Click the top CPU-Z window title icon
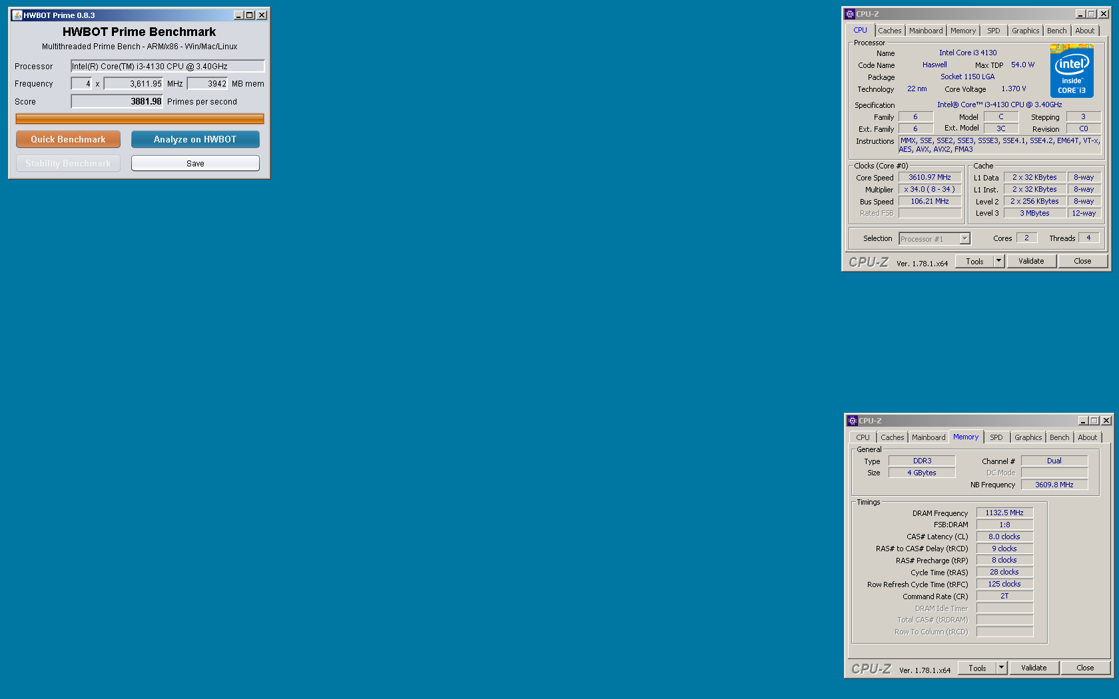This screenshot has width=1119, height=699. click(849, 14)
